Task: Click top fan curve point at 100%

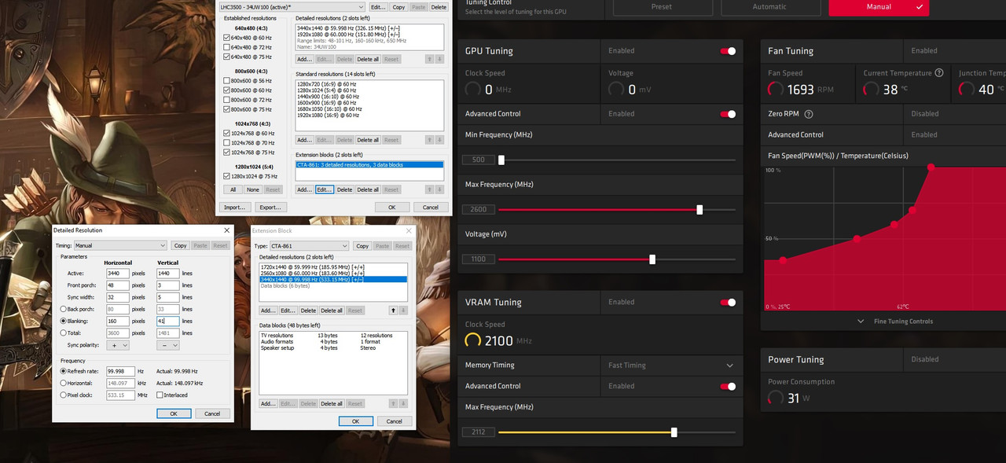Action: point(931,167)
